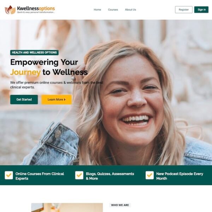The height and width of the screenshot is (212, 212).
Task: Click the Learn More button
Action: [57, 100]
